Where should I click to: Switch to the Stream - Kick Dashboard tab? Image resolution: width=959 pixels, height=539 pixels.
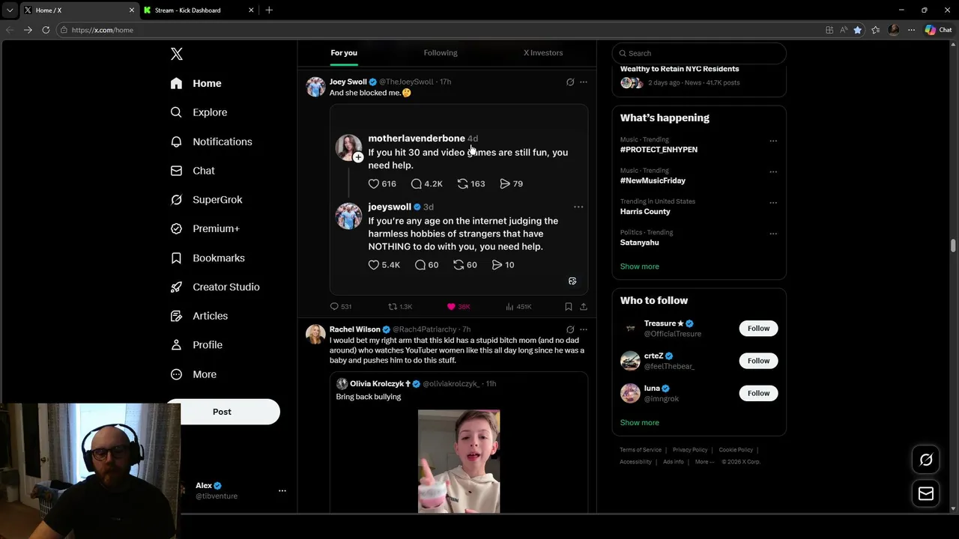click(198, 10)
